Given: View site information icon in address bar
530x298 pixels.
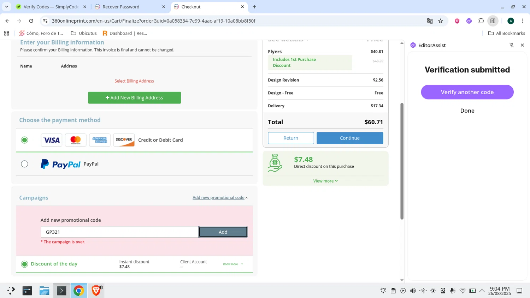Looking at the screenshot, I should coord(45,21).
